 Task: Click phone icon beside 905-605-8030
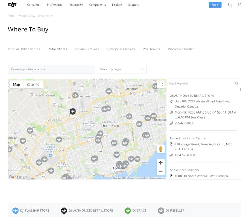point(171,123)
